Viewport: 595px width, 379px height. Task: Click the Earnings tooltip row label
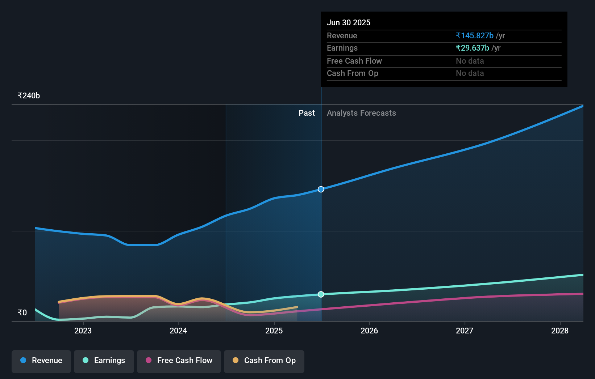(342, 48)
